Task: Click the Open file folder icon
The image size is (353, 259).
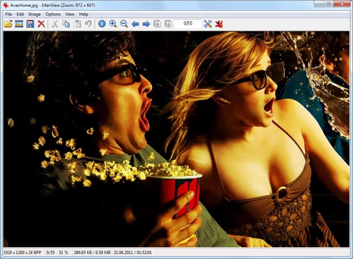Action: point(8,24)
